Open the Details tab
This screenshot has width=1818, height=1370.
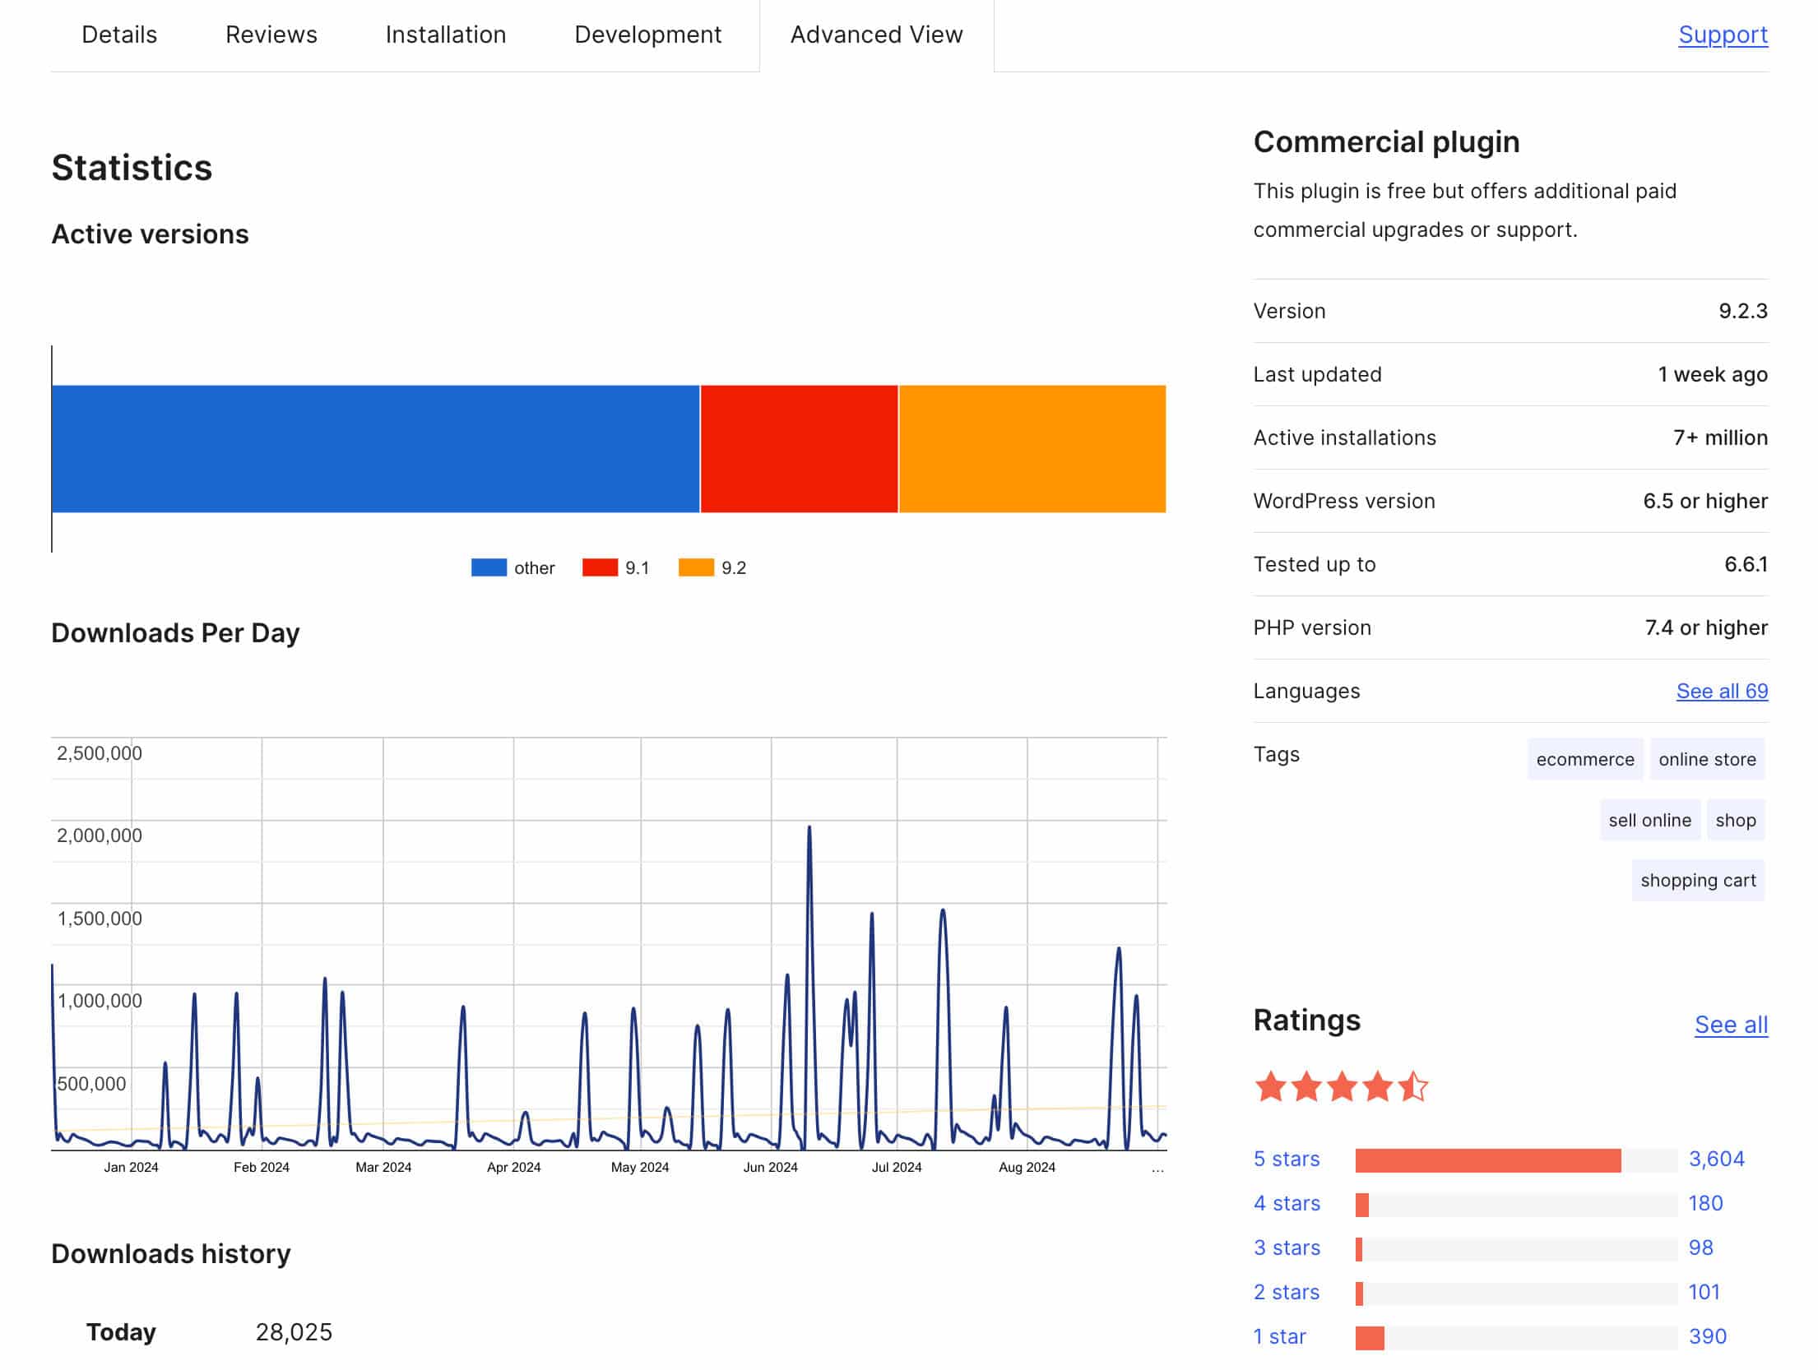tap(118, 35)
